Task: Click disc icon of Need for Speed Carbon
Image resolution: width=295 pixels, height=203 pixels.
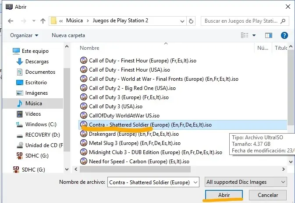Action: point(84,162)
